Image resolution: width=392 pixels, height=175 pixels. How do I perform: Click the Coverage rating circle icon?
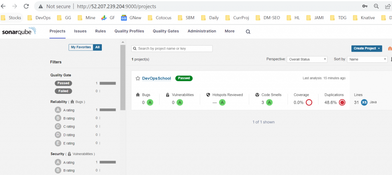(309, 102)
